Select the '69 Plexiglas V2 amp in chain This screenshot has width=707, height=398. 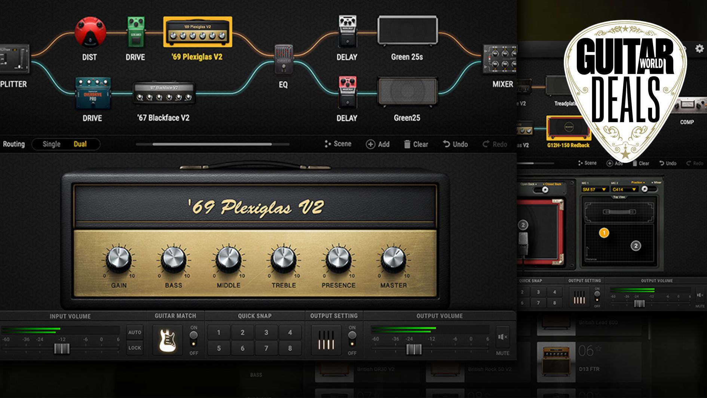click(x=198, y=32)
